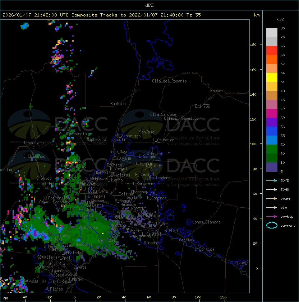
Task: Click the light gray top swatch of scale
Action: click(272, 33)
